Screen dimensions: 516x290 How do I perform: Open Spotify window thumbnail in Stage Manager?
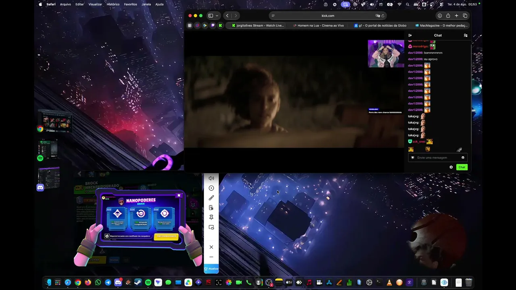click(x=48, y=150)
